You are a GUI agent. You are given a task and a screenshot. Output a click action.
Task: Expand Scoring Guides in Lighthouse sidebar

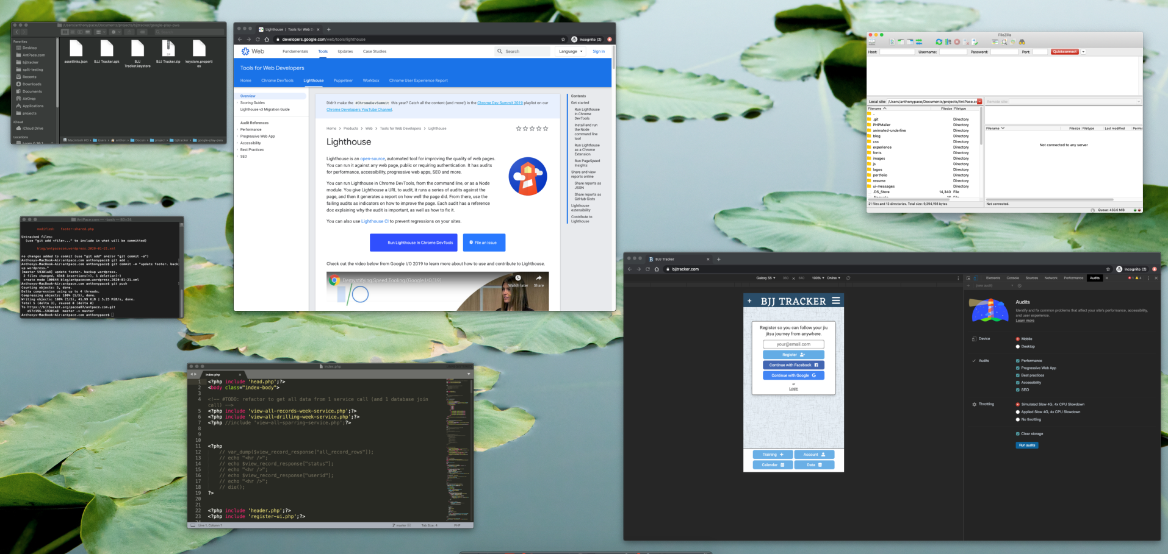click(x=237, y=103)
